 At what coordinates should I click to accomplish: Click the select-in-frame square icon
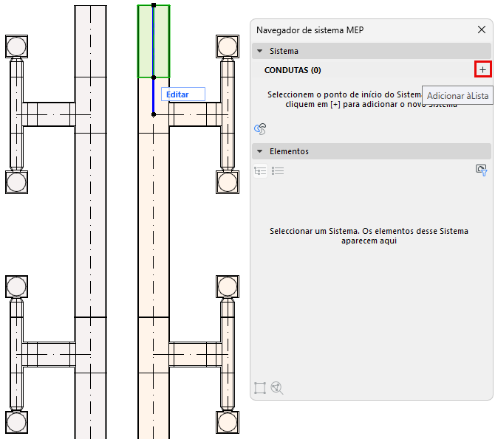pyautogui.click(x=260, y=388)
